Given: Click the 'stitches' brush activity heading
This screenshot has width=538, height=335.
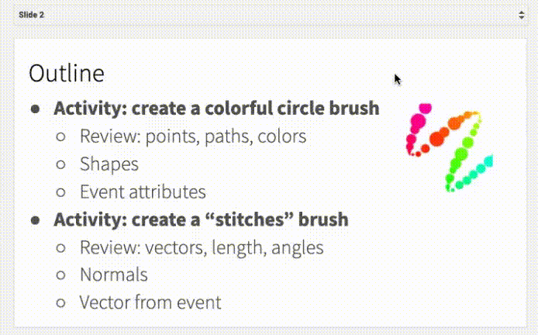Looking at the screenshot, I should pyautogui.click(x=201, y=219).
